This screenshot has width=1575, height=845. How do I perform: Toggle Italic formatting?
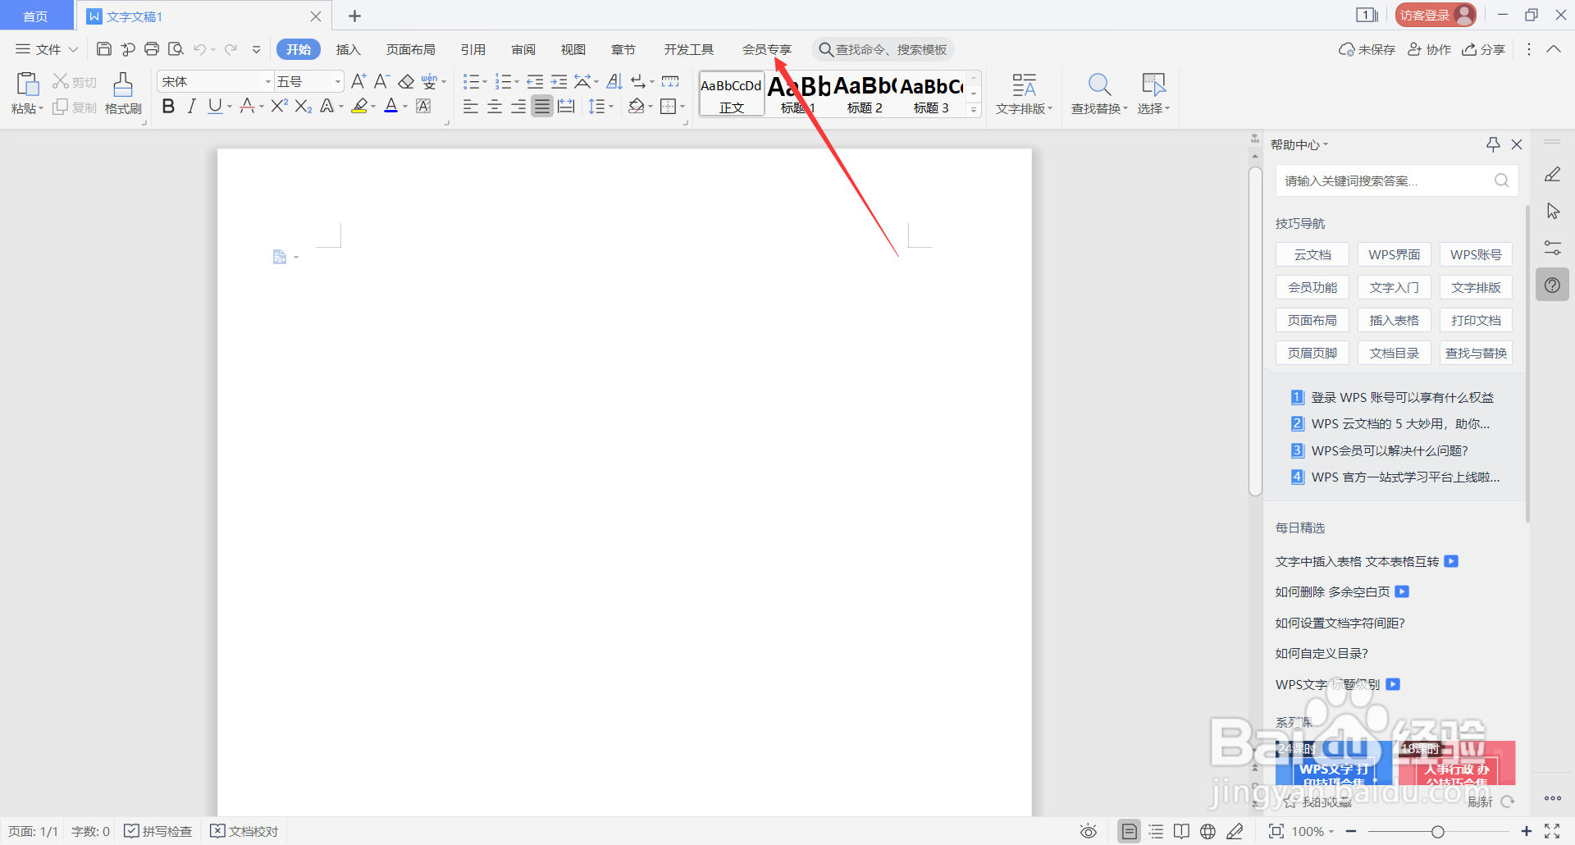pos(191,106)
